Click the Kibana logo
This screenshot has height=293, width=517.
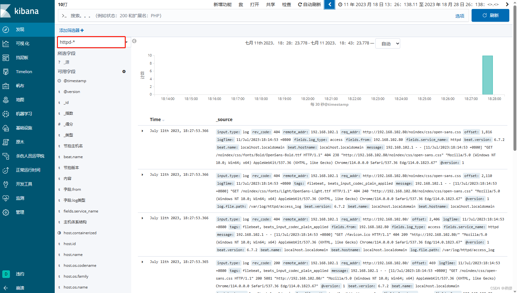click(20, 11)
